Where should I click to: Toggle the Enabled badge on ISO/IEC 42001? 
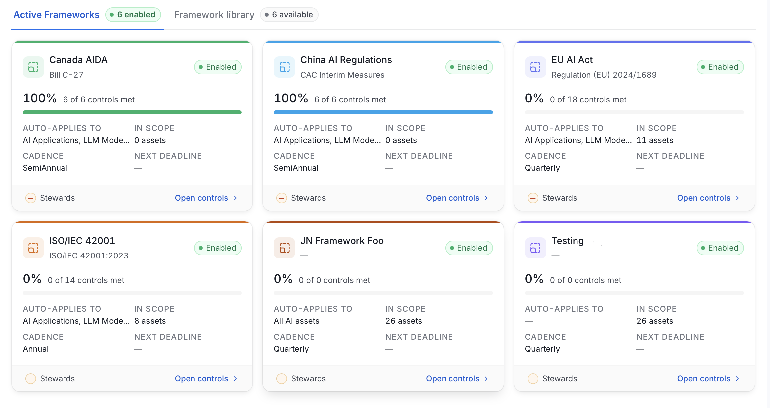pos(218,248)
